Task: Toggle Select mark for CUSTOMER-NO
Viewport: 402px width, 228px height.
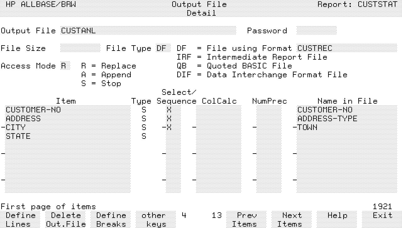Action: coord(169,110)
